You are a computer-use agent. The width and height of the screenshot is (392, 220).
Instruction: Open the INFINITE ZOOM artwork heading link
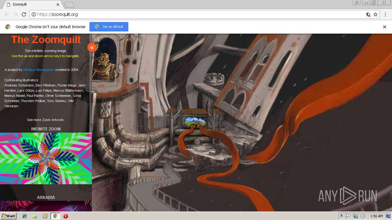tap(46, 129)
